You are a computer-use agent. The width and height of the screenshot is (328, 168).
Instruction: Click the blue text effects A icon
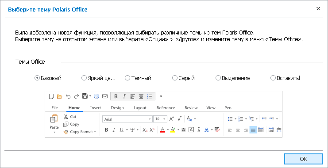click(x=206, y=130)
